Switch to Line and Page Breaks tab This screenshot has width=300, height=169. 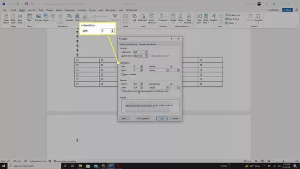pyautogui.click(x=148, y=44)
